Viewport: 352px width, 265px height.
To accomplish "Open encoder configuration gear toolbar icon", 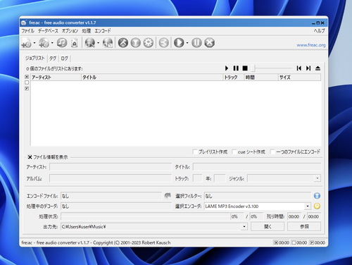I will click(x=149, y=43).
